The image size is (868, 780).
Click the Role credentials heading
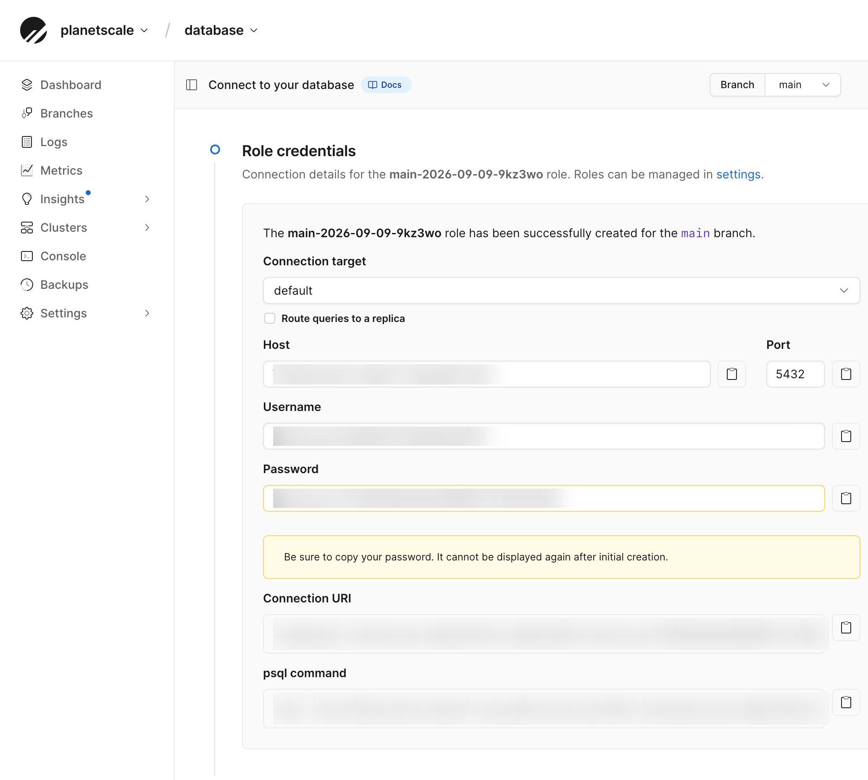(x=298, y=151)
